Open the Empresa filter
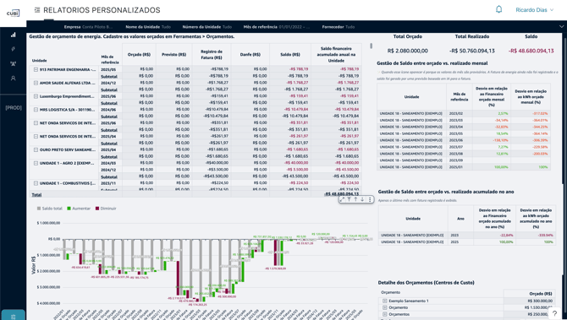 click(x=89, y=27)
